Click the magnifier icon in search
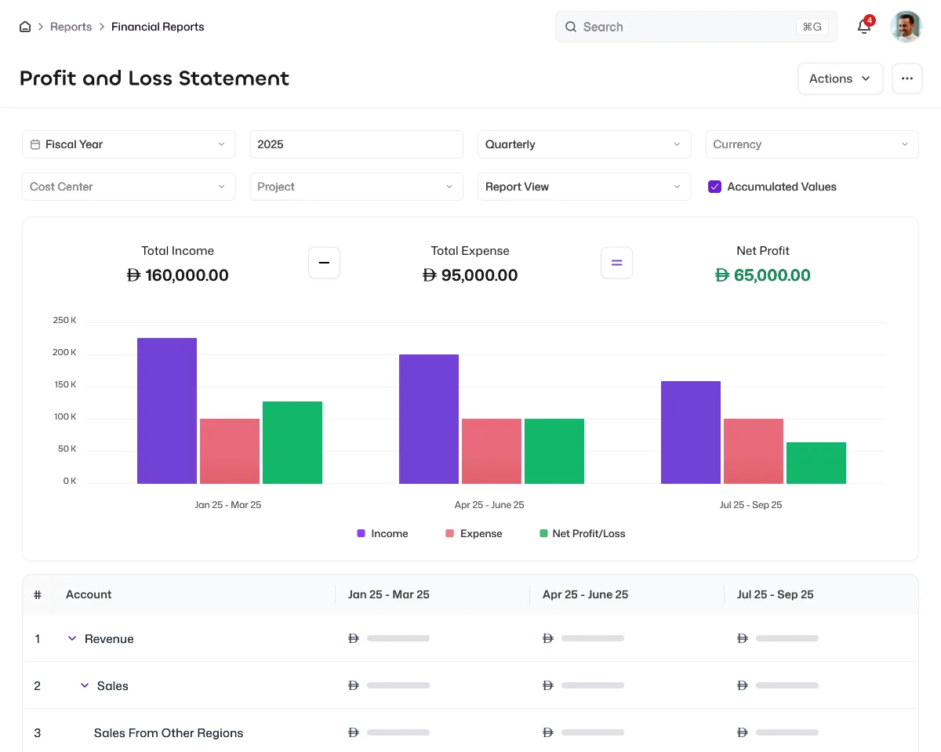Image resolution: width=941 pixels, height=752 pixels. click(x=571, y=27)
